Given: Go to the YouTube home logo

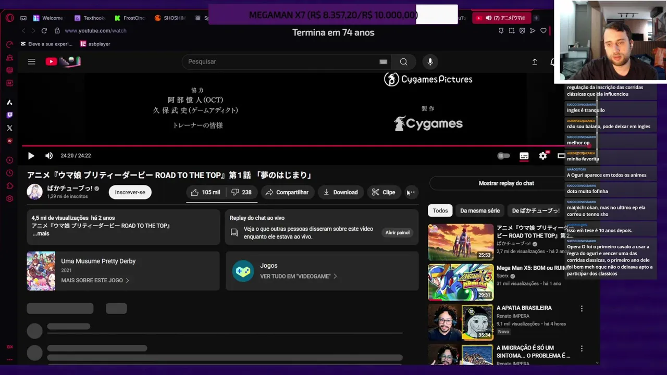Looking at the screenshot, I should click(63, 61).
